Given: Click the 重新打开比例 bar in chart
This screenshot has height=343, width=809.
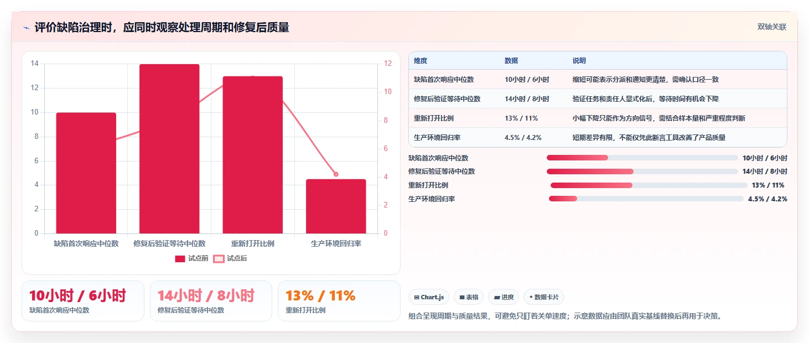Looking at the screenshot, I should pyautogui.click(x=253, y=155).
